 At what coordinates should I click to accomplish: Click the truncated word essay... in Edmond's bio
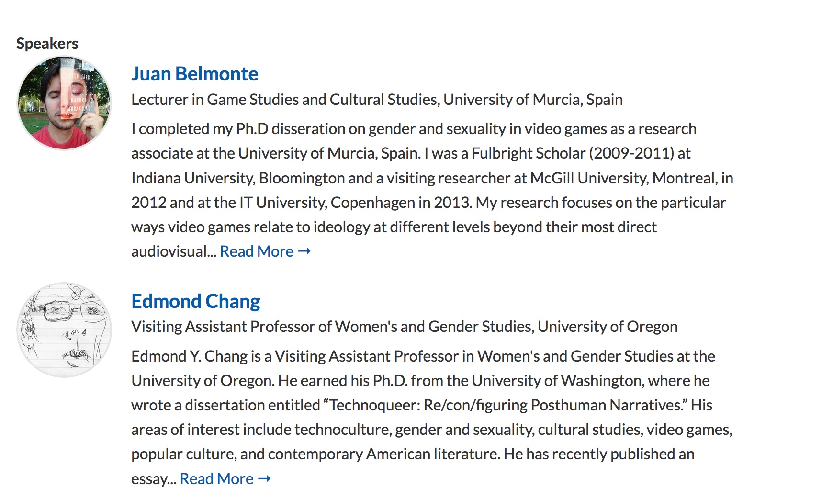(154, 479)
